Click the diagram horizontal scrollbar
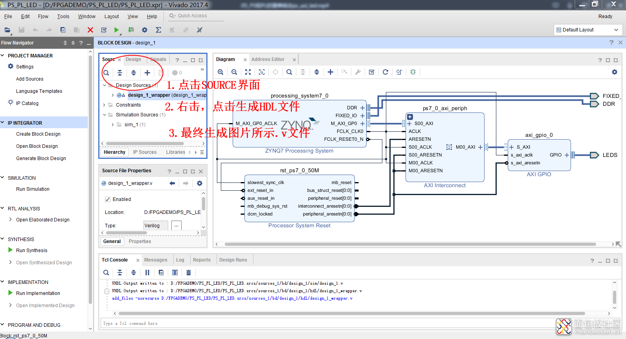Image resolution: width=626 pixels, height=339 pixels. (410, 244)
